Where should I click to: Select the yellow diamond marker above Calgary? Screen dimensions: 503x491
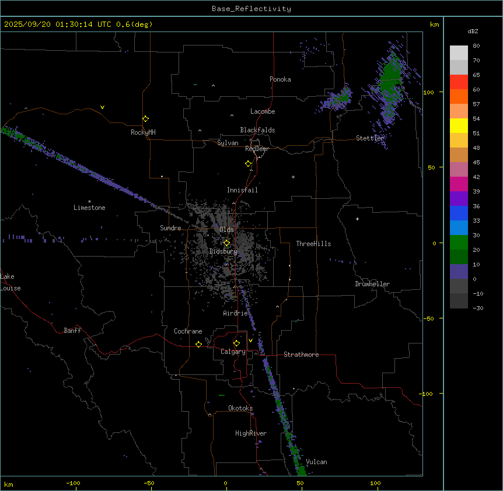tap(236, 343)
